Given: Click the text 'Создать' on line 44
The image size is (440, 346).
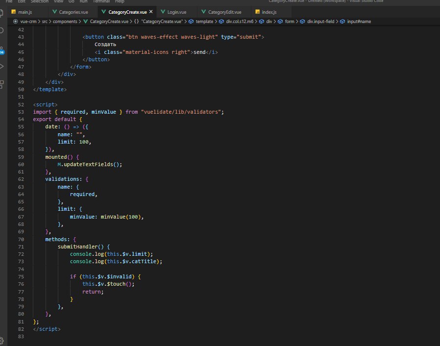Looking at the screenshot, I should [105, 44].
